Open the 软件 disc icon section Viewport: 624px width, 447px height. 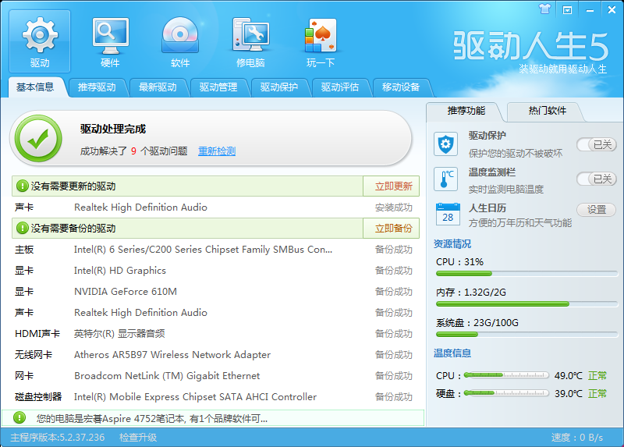[x=180, y=41]
